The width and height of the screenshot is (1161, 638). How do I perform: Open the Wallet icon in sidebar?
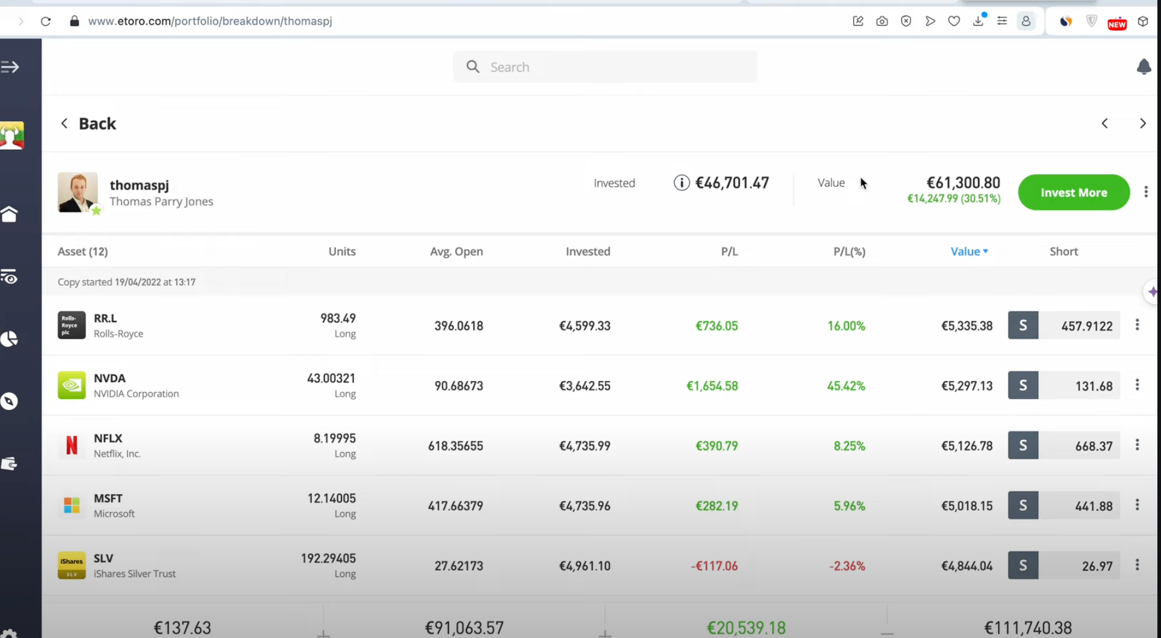(9, 463)
